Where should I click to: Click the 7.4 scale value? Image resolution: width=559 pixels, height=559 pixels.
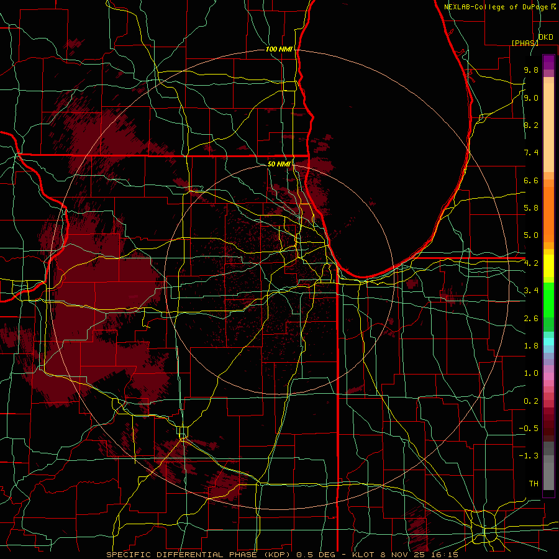(x=531, y=153)
